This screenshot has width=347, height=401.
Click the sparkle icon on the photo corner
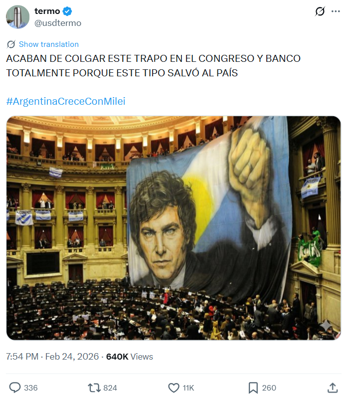tap(326, 326)
